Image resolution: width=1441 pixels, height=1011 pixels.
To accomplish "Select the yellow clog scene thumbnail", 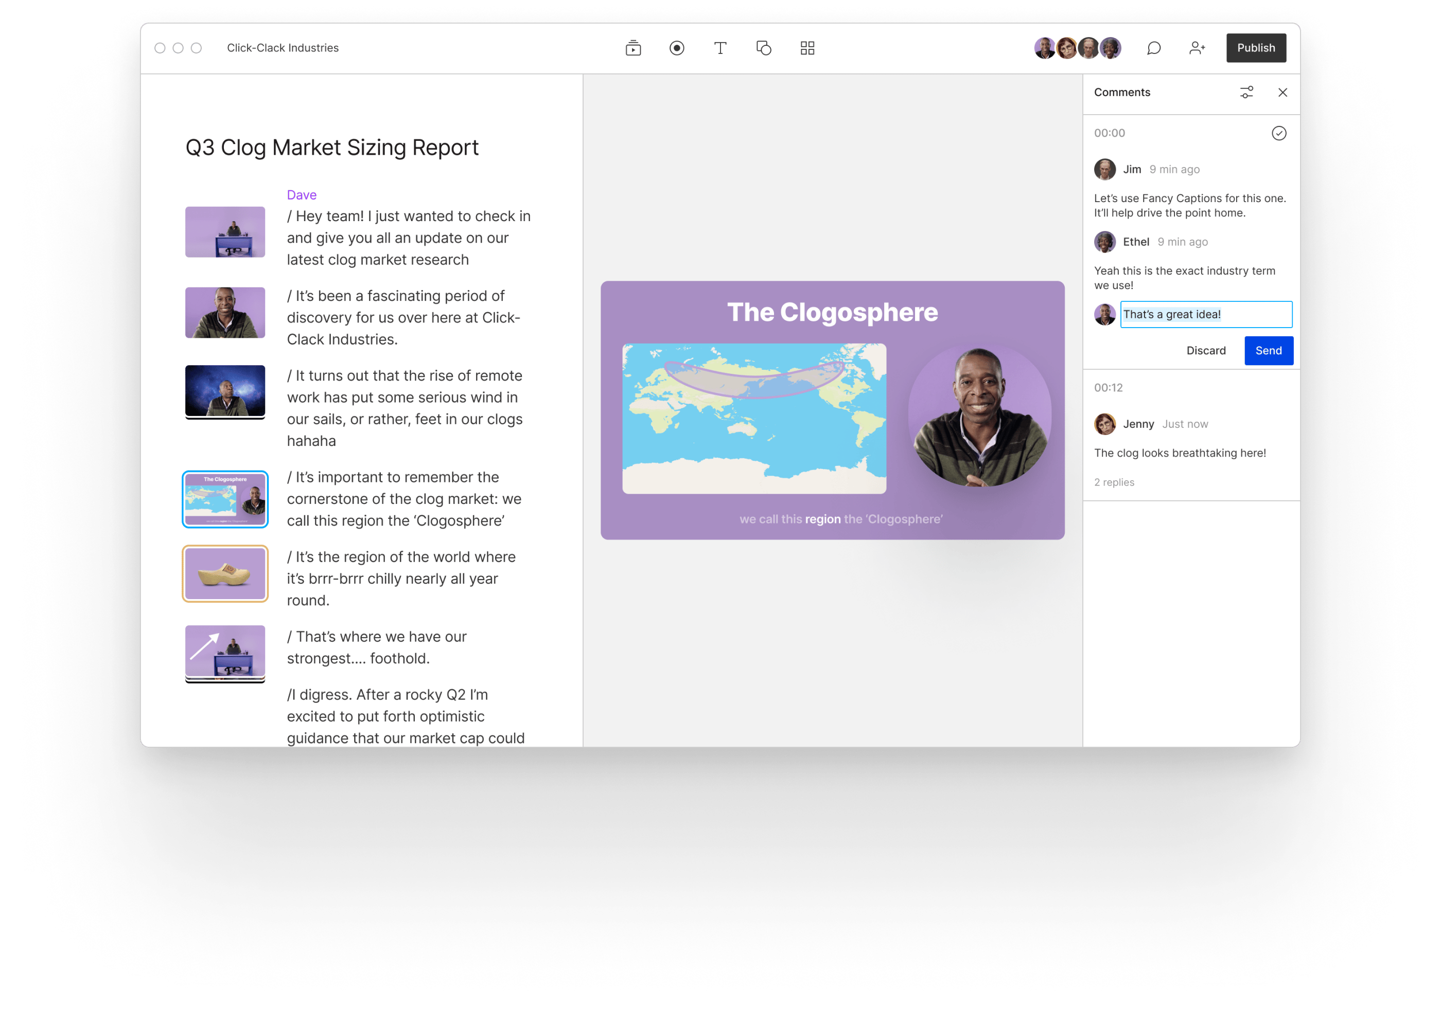I will (x=225, y=574).
